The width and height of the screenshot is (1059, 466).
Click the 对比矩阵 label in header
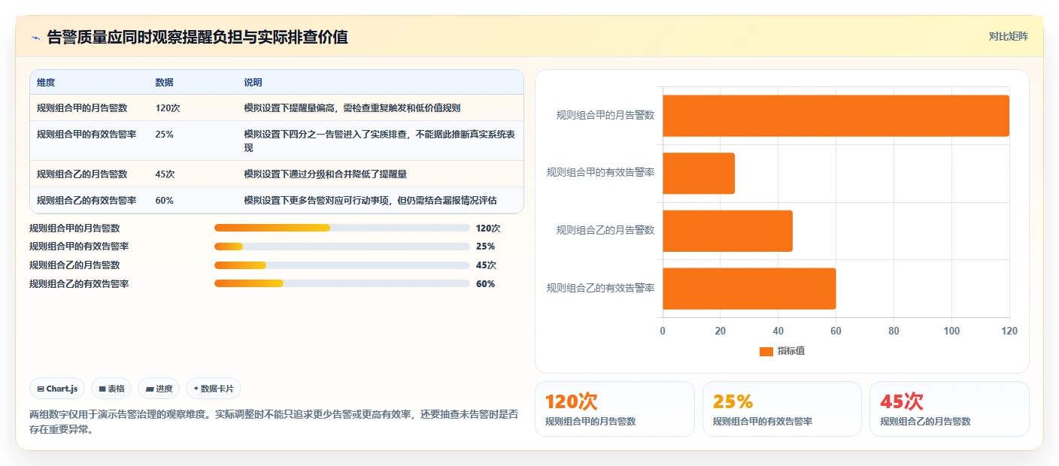pos(1008,36)
